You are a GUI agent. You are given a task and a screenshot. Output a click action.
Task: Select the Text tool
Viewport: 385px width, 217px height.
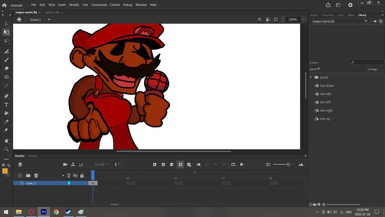6,105
